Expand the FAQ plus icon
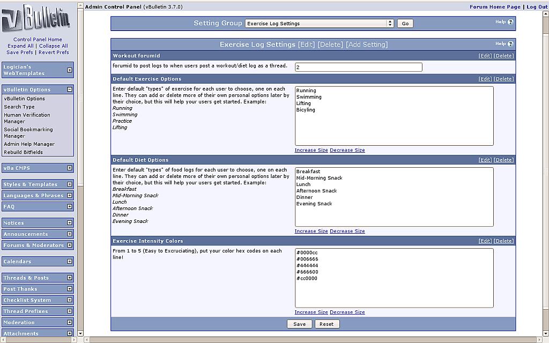 [x=70, y=207]
